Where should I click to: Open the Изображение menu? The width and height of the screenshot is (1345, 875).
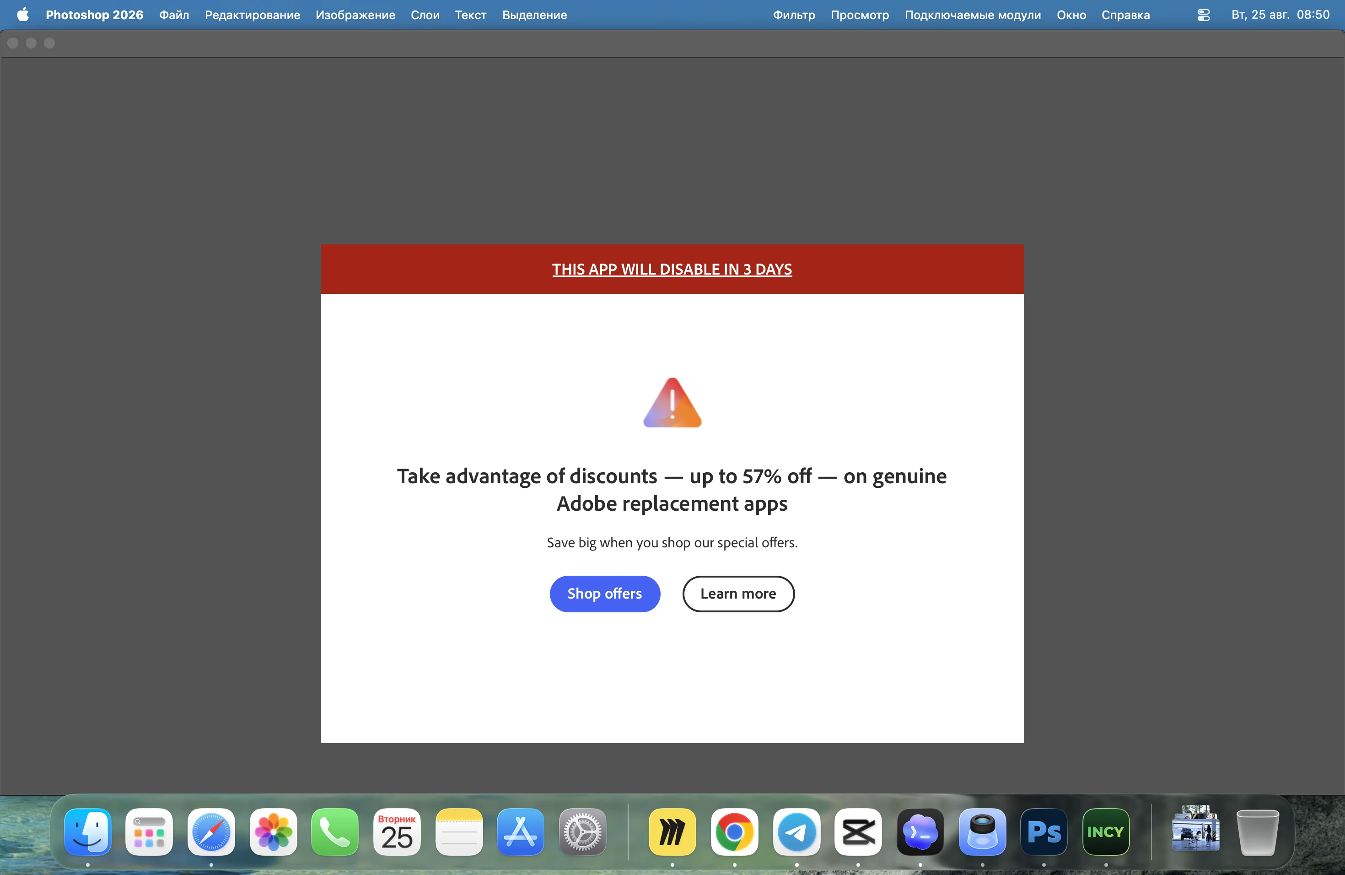[x=355, y=15]
